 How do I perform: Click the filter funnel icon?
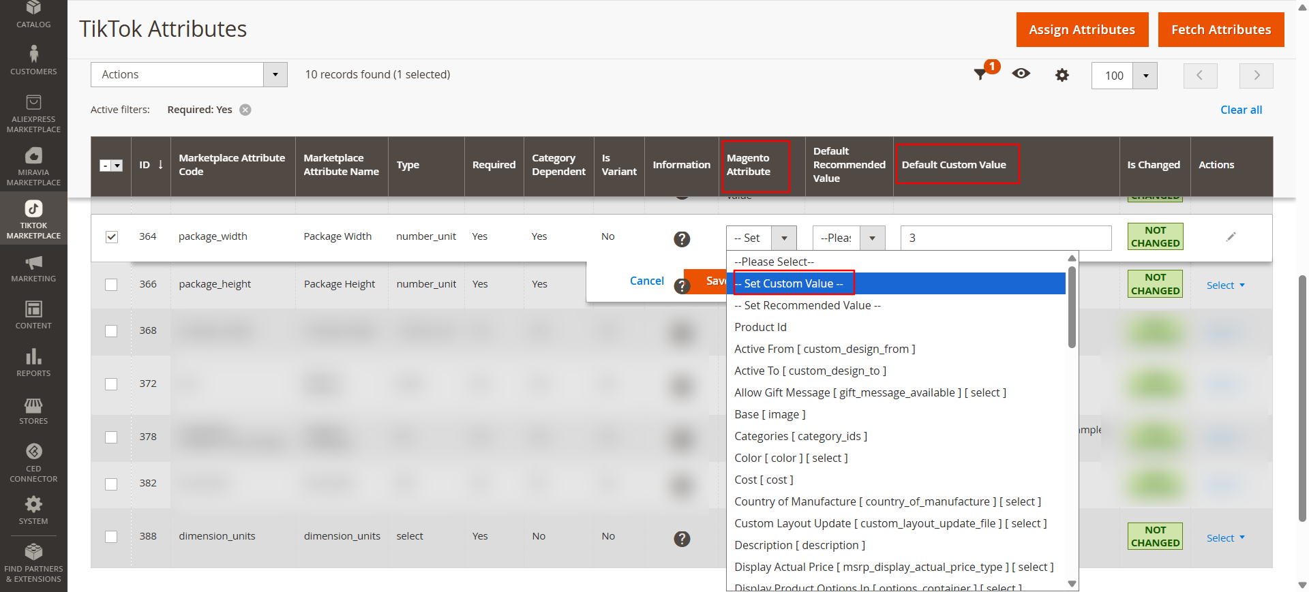(x=980, y=74)
